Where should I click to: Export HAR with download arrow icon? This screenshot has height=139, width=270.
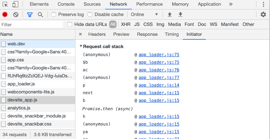[180, 15]
